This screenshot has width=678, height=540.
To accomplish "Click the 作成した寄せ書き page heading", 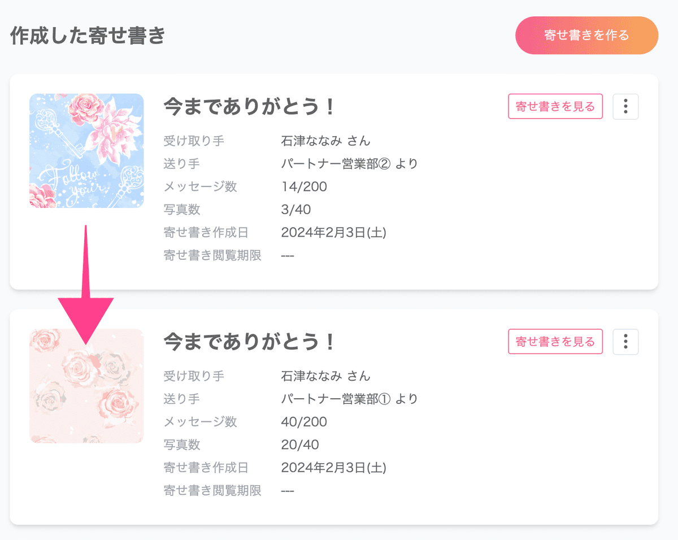I will click(x=88, y=36).
